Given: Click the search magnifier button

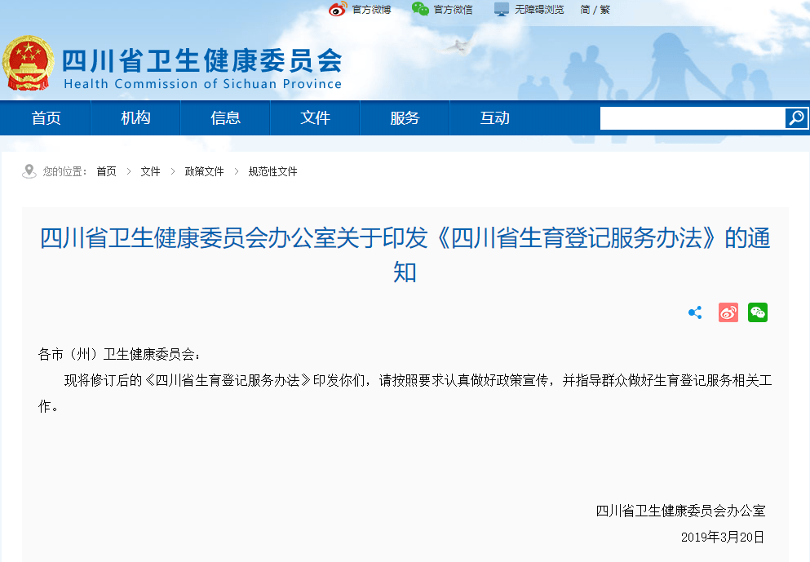Looking at the screenshot, I should [796, 118].
